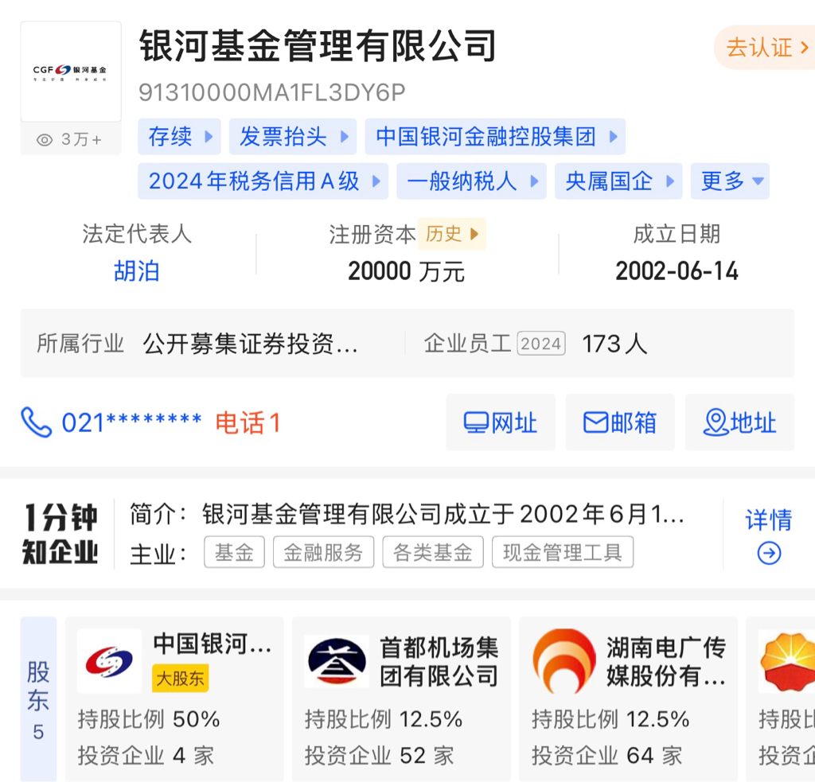Select the 各类基金 business tag
815x782 pixels.
(x=433, y=552)
